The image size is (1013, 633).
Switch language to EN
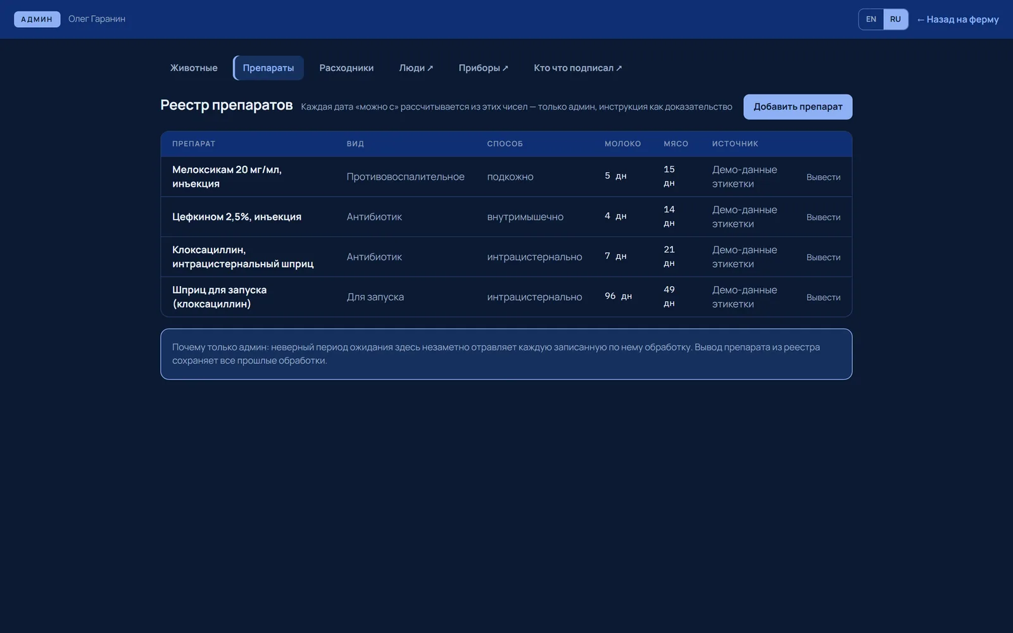871,19
